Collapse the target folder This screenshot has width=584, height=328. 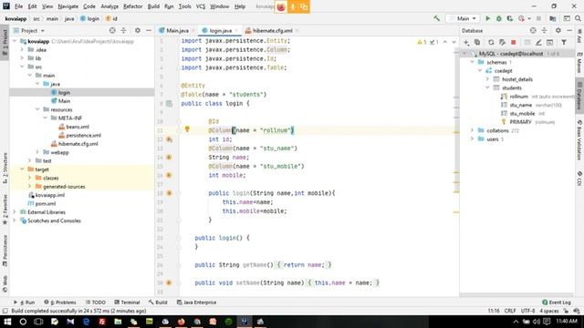[22, 169]
